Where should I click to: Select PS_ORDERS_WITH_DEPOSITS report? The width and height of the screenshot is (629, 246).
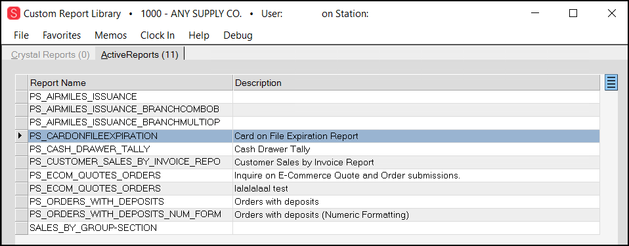tap(308, 201)
